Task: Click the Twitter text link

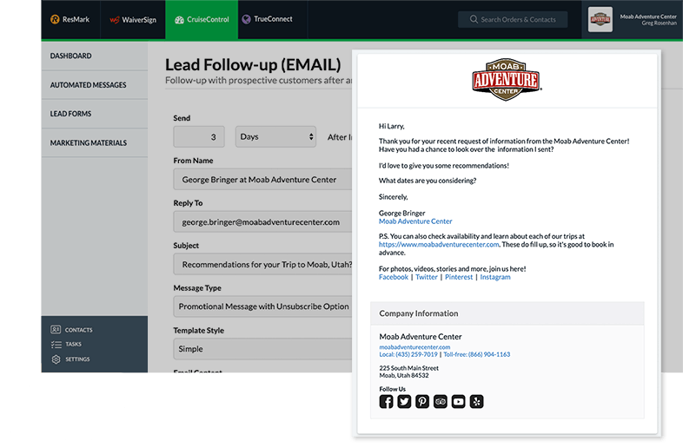Action: (427, 277)
